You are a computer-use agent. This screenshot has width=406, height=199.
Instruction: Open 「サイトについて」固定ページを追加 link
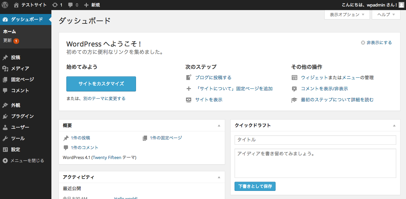[x=234, y=88]
